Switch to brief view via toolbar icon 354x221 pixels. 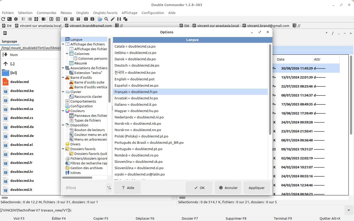point(24,19)
